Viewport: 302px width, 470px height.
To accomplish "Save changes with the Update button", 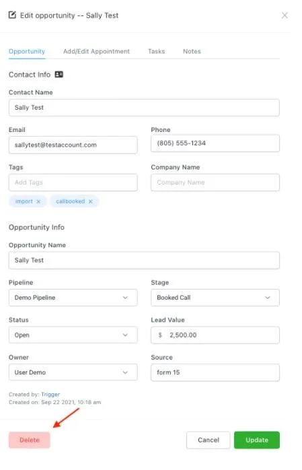I will tap(257, 440).
